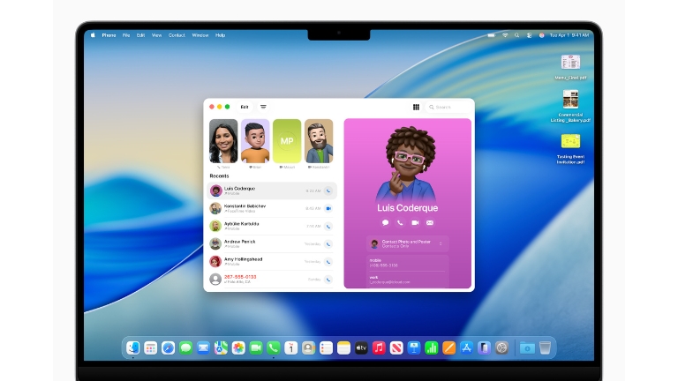Click the gray unknown-caller avatar in Recents
The width and height of the screenshot is (678, 381).
pyautogui.click(x=215, y=280)
